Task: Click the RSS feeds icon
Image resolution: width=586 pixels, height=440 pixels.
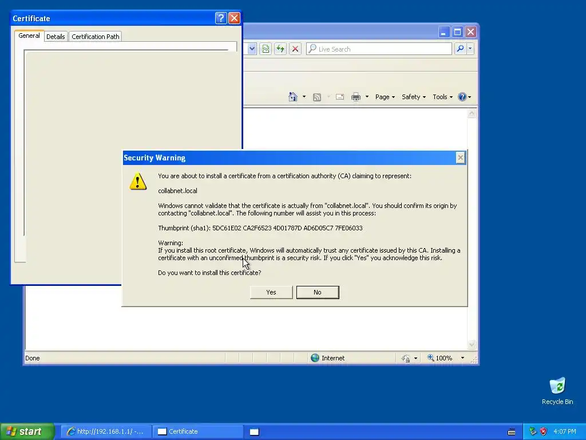Action: pos(317,97)
